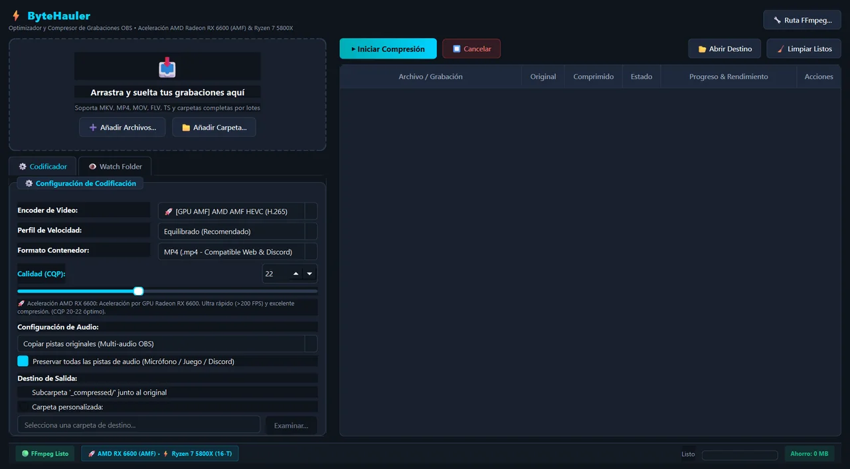Click the destination folder path field
Viewport: 850px width, 469px height.
point(139,425)
